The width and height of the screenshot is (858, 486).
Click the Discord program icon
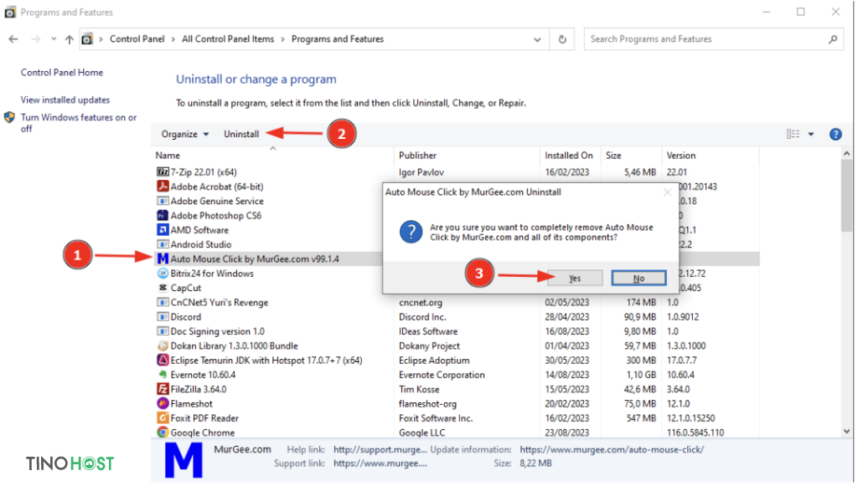tap(163, 317)
